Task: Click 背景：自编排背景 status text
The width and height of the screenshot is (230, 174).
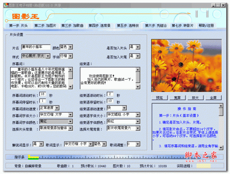Action: point(28,166)
